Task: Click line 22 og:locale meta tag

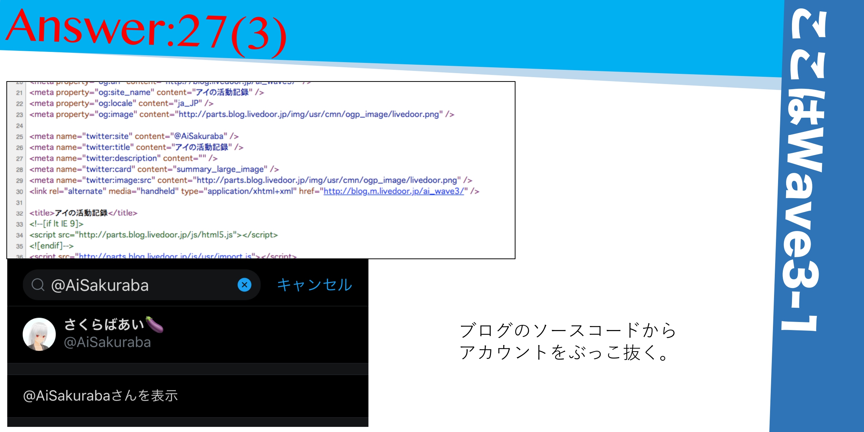Action: tap(121, 103)
